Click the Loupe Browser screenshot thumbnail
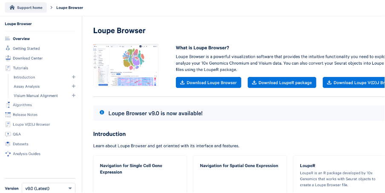The height and width of the screenshot is (193, 385). pyautogui.click(x=126, y=65)
